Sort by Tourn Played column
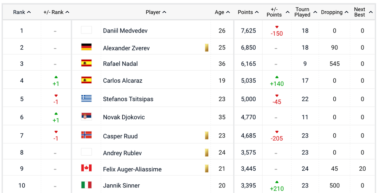This screenshot has width=378, height=193. coord(305,12)
